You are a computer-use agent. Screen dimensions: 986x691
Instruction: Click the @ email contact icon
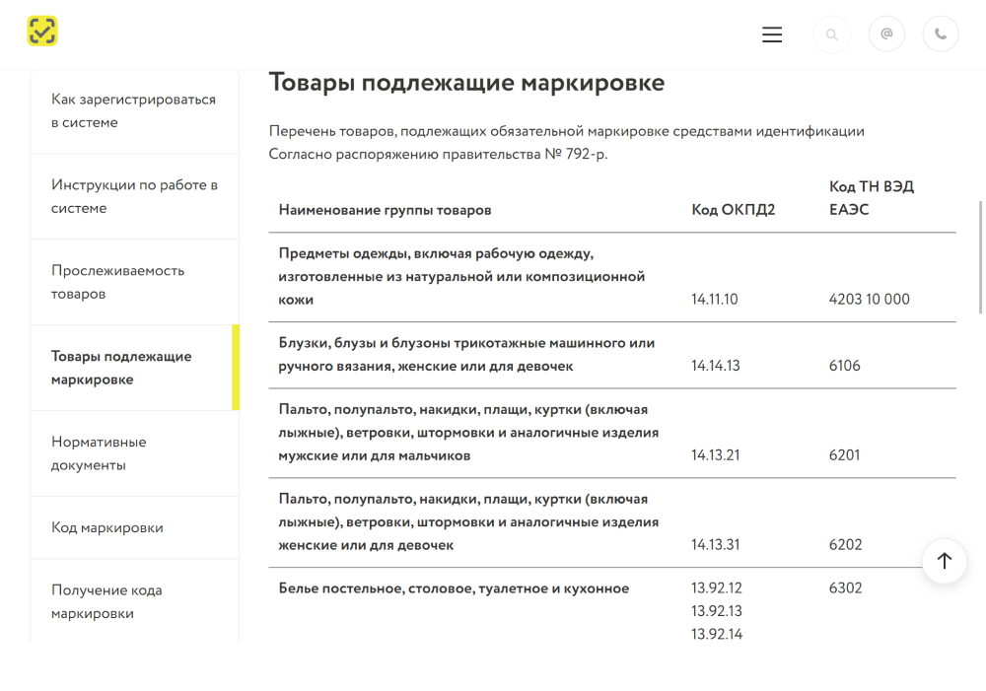click(886, 35)
